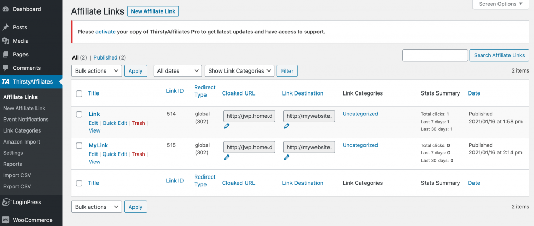
Task: Check the checkbox for MyLink row
Action: (x=79, y=146)
